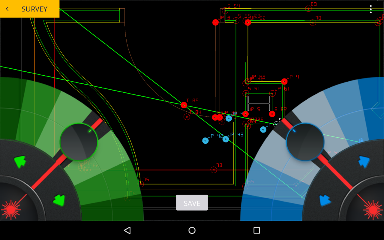Select outlined point 75
The image size is (384, 240).
(x=140, y=184)
